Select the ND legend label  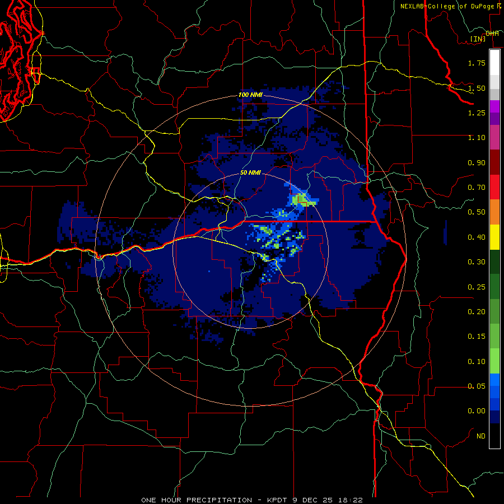[x=481, y=436]
